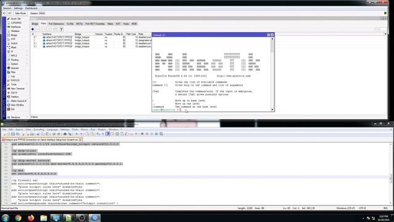Click blue plus add button in Bridge Ports
The height and width of the screenshot is (222, 394).
click(33, 29)
